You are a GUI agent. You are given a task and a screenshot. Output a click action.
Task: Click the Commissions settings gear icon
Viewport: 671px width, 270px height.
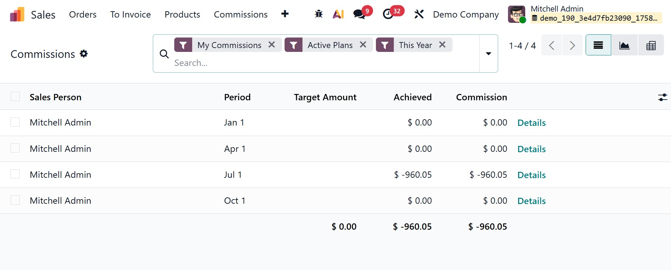point(84,54)
